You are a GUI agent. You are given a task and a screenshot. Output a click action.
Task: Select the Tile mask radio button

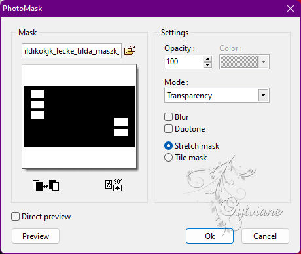point(168,157)
